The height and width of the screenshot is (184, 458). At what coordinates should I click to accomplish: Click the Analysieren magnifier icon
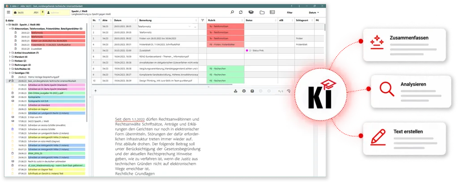(387, 89)
